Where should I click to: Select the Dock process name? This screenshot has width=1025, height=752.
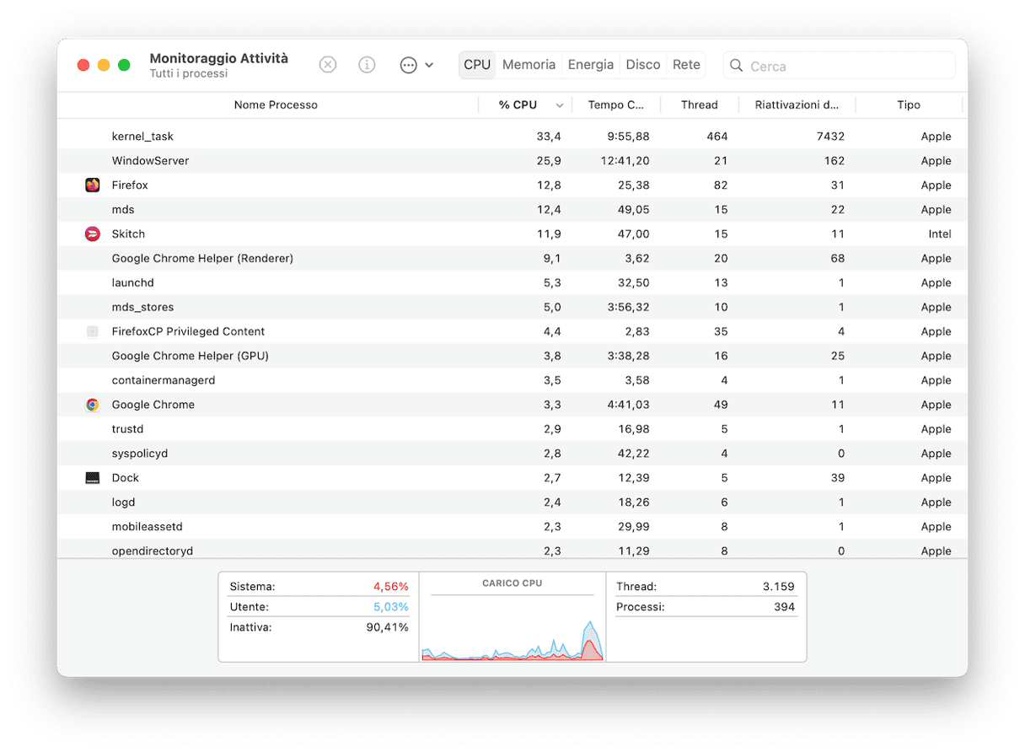tap(125, 479)
